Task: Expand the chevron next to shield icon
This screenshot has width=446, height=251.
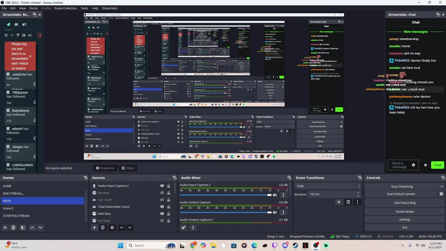Action: 12,35
